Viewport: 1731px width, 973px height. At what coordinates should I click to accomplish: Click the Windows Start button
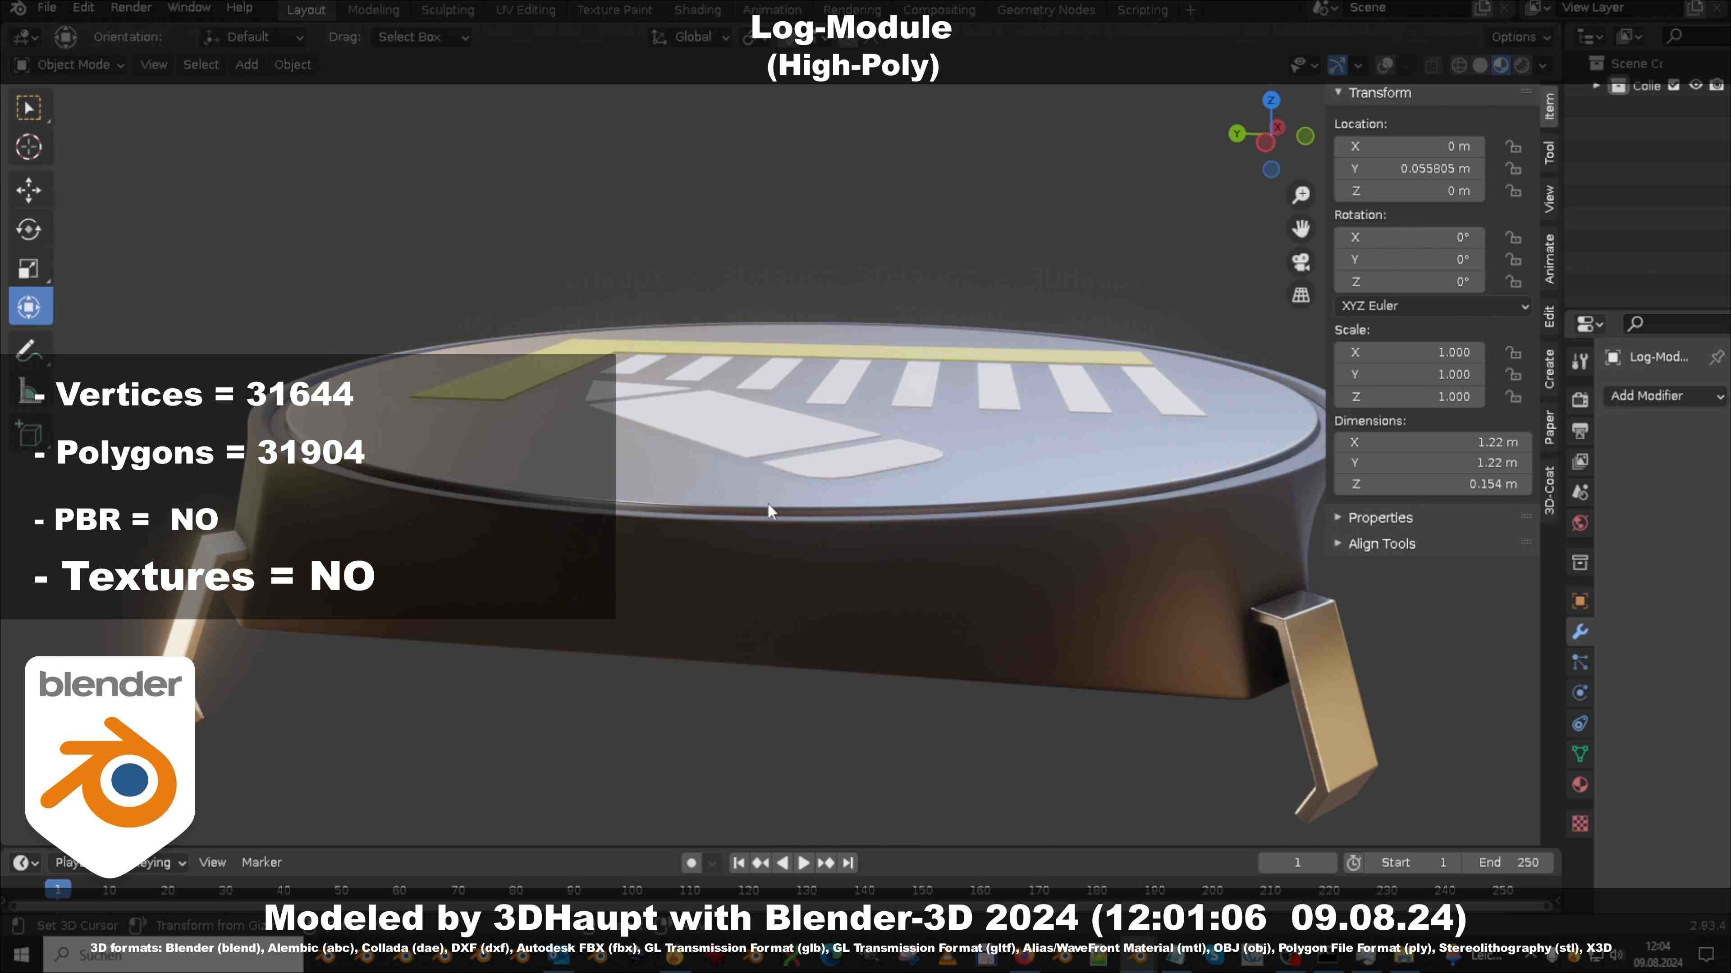tap(21, 954)
